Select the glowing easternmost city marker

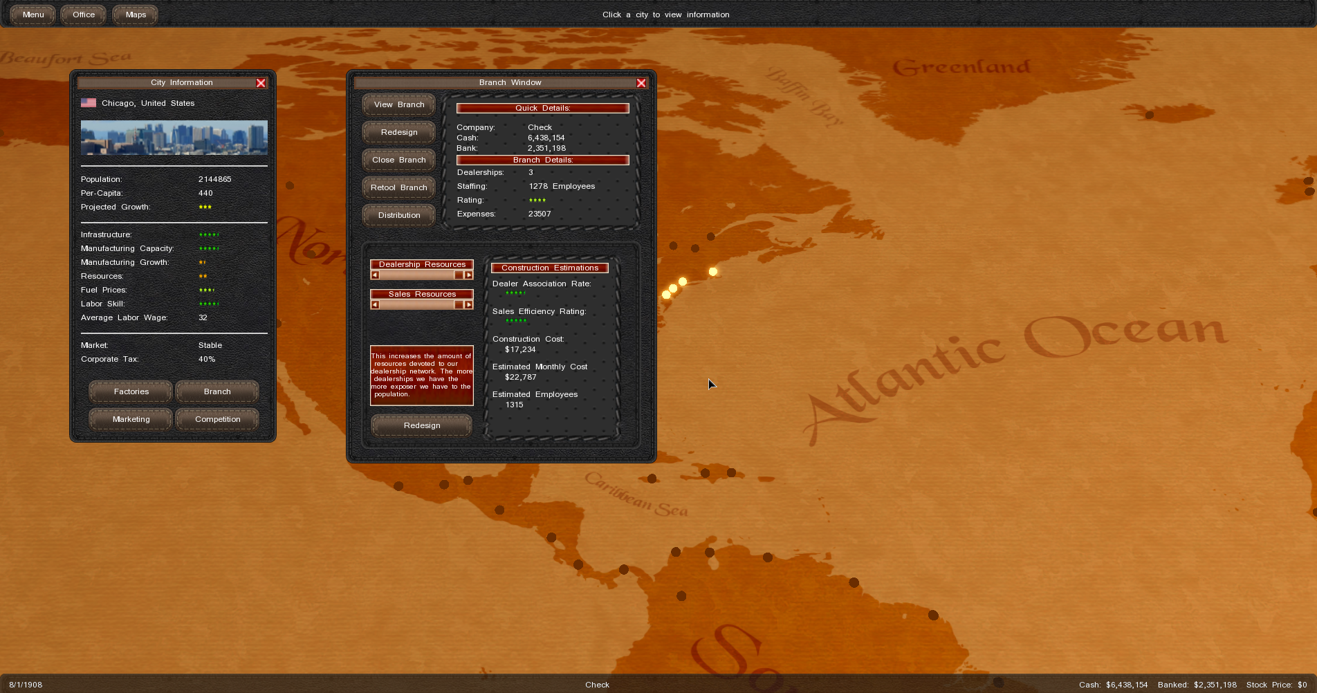(x=713, y=272)
